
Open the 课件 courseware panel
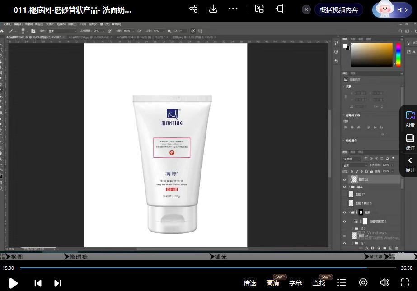pos(410,141)
